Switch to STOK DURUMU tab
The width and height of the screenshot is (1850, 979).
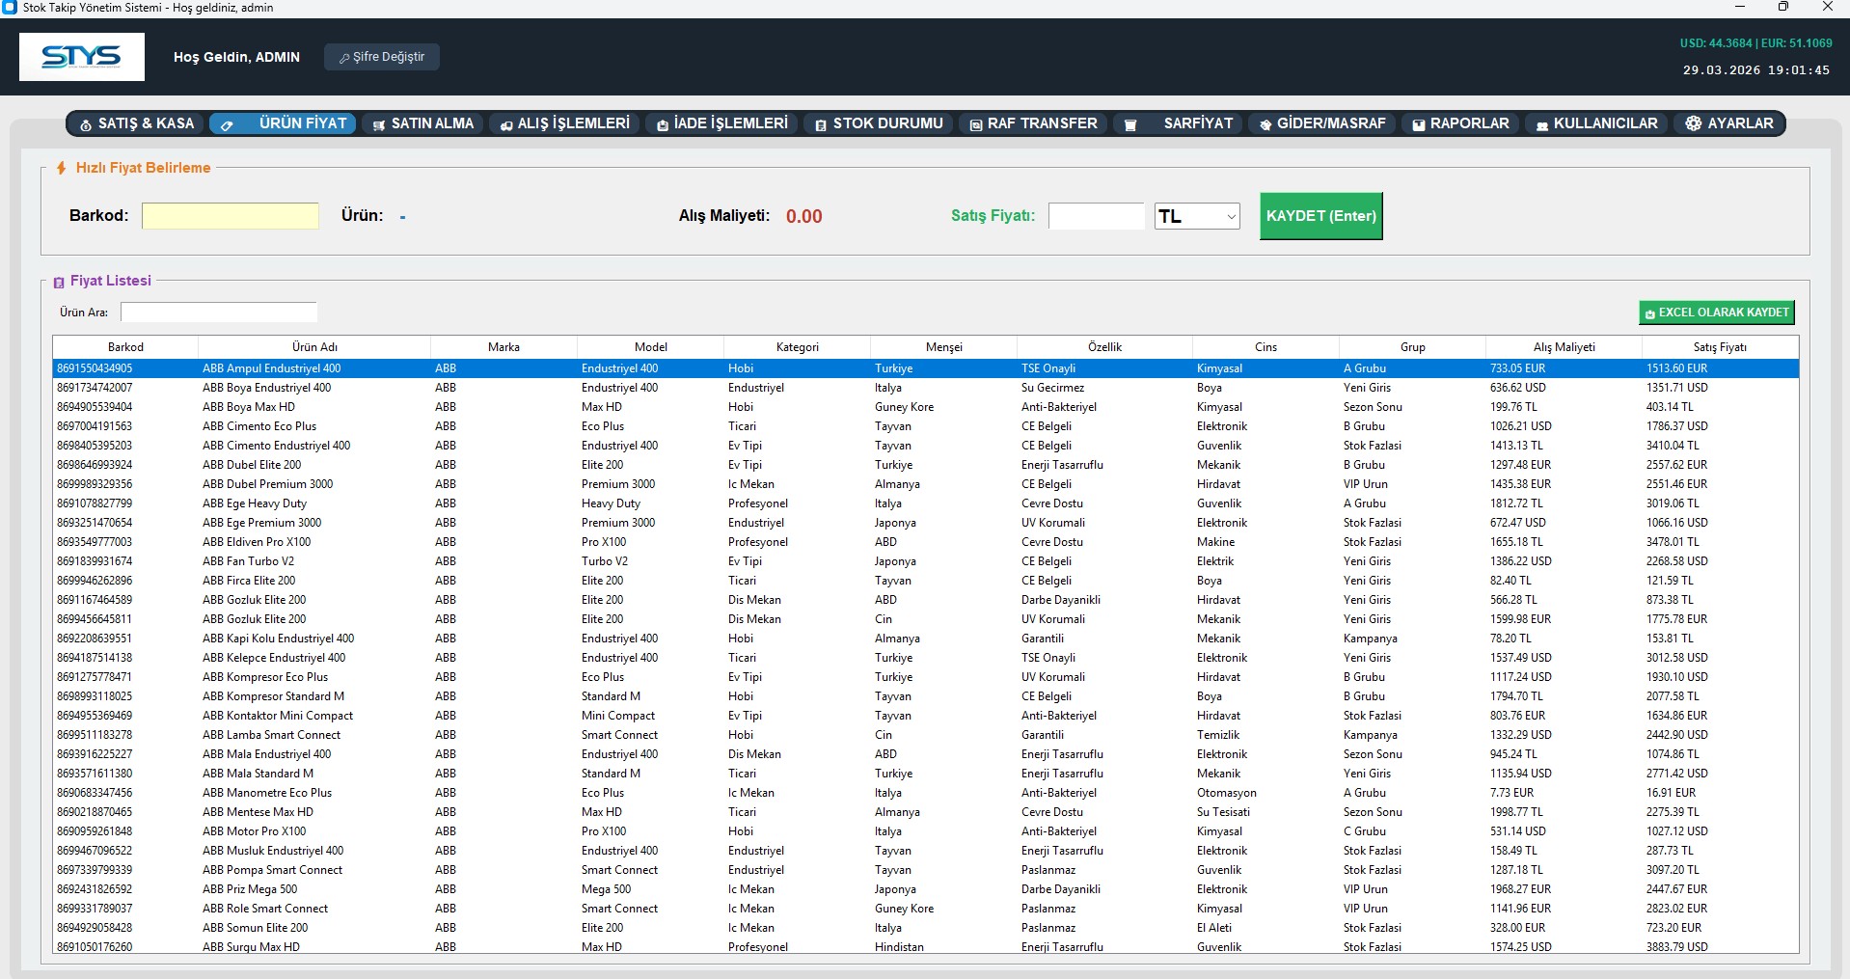(879, 123)
